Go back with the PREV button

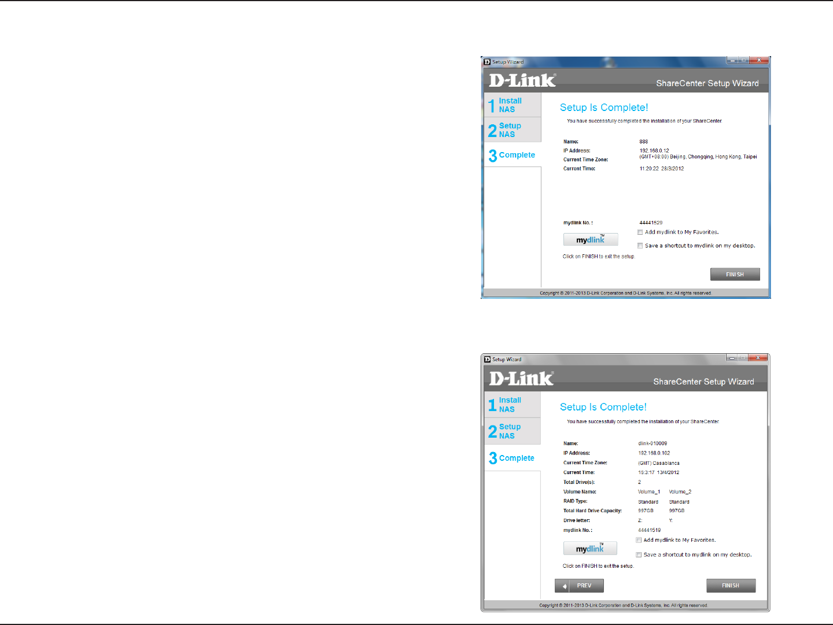(579, 586)
